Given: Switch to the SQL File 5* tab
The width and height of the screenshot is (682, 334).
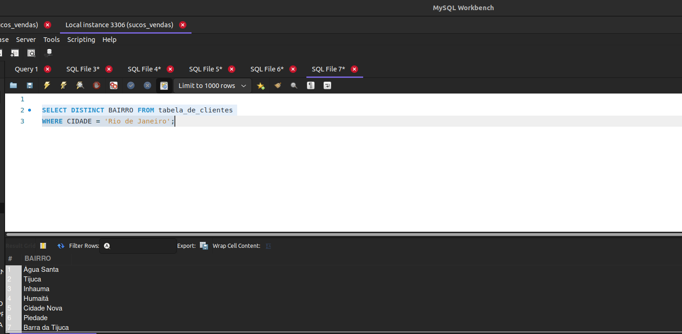Looking at the screenshot, I should tap(206, 69).
